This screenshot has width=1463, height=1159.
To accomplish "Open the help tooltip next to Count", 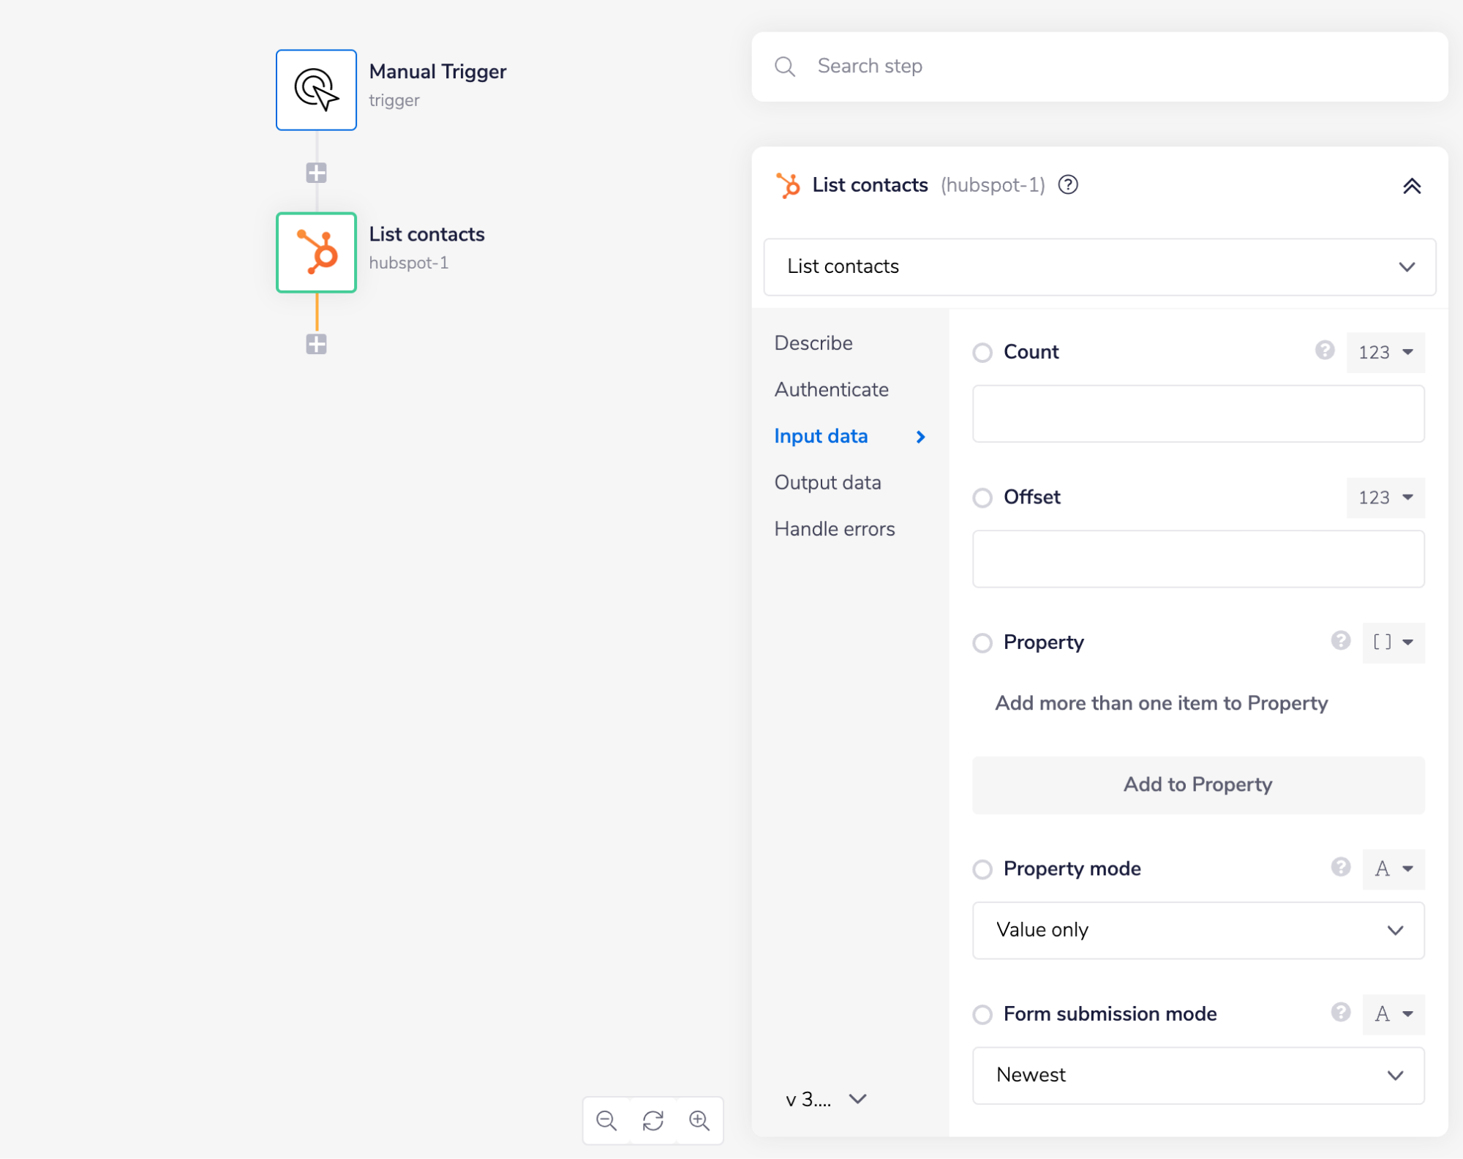I will [x=1324, y=352].
